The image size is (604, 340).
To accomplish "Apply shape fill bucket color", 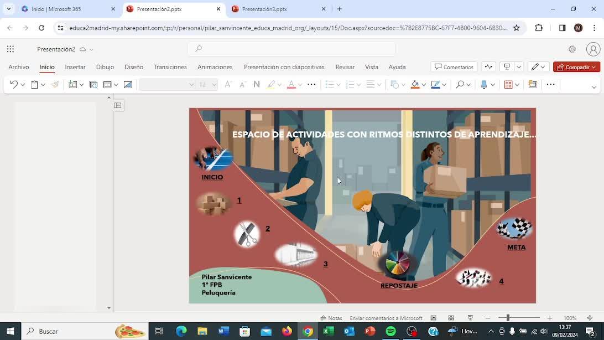I will (x=415, y=84).
